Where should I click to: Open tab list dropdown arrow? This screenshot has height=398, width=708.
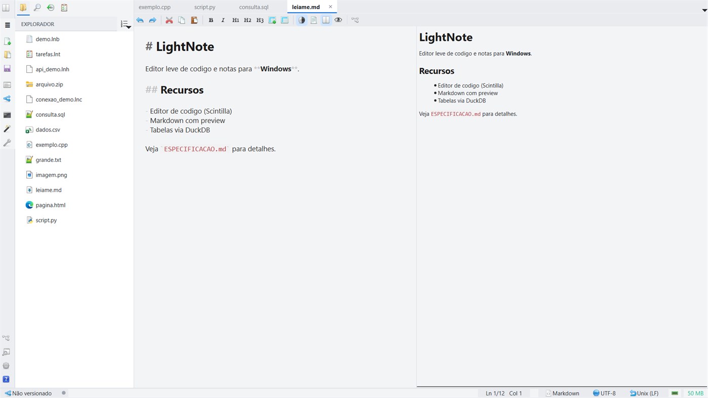pyautogui.click(x=704, y=10)
